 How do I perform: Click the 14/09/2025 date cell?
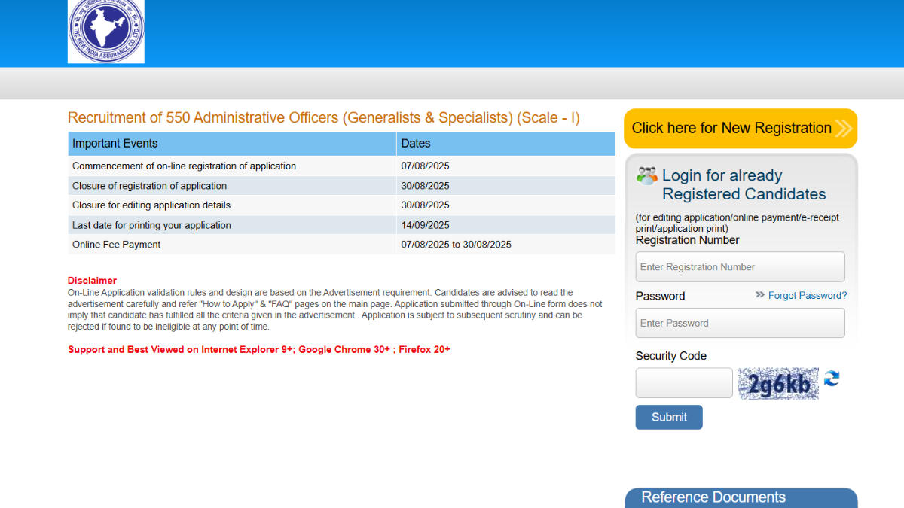(x=505, y=225)
